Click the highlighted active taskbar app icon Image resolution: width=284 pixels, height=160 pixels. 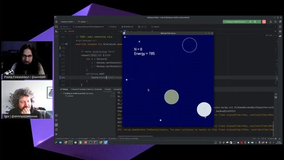(106, 143)
